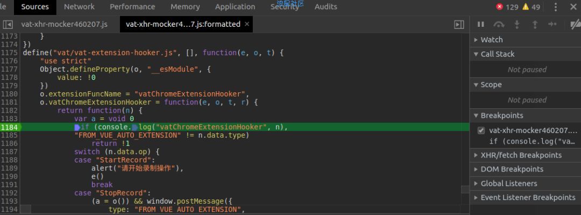Viewport: 581px width, 215px height.
Task: Click the 'Not paused' text under Call Stack
Action: pos(527,70)
